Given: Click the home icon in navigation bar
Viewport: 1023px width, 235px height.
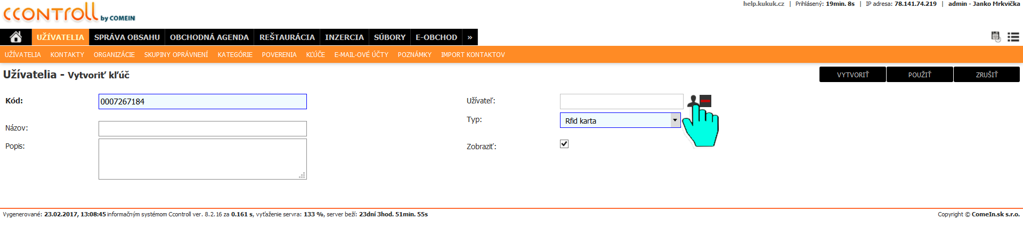Looking at the screenshot, I should (x=16, y=37).
